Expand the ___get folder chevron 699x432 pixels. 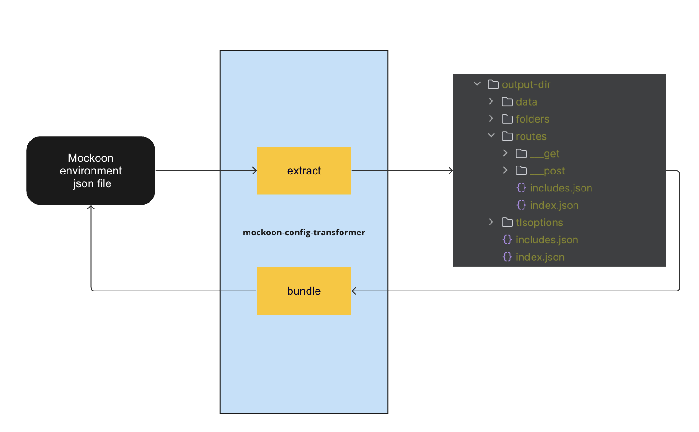[505, 153]
